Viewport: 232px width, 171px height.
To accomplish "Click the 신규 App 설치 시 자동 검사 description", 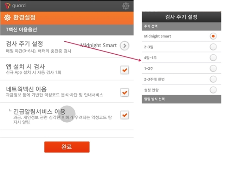I will (x=34, y=73).
